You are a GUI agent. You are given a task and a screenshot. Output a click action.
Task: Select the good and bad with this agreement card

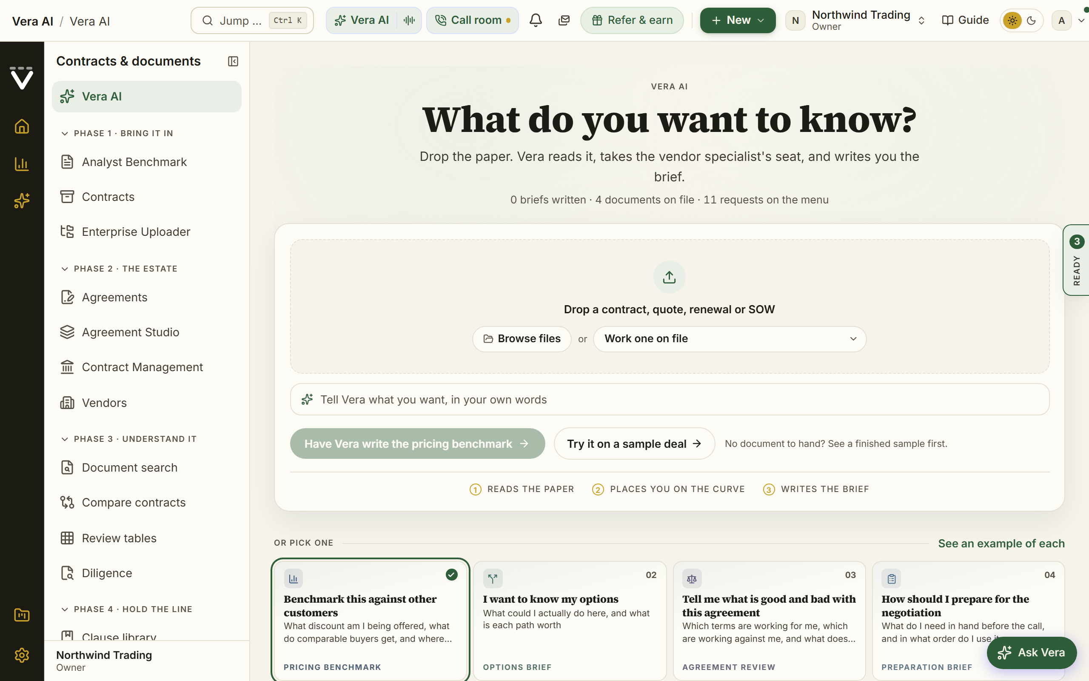pyautogui.click(x=769, y=620)
